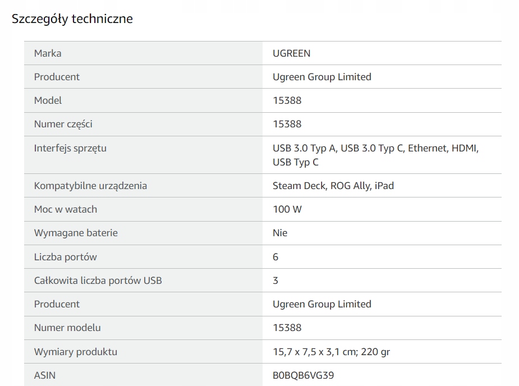Click the Moc w watach label
Viewport: 519px width, 386px height.
point(65,209)
